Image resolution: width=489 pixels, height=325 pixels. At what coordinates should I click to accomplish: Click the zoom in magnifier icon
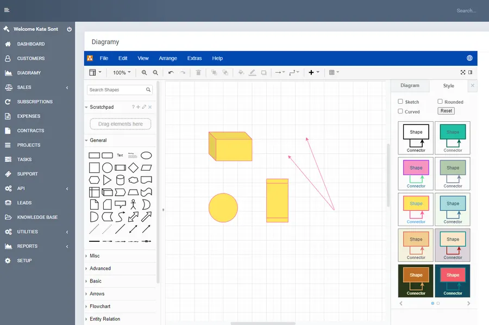click(x=144, y=73)
